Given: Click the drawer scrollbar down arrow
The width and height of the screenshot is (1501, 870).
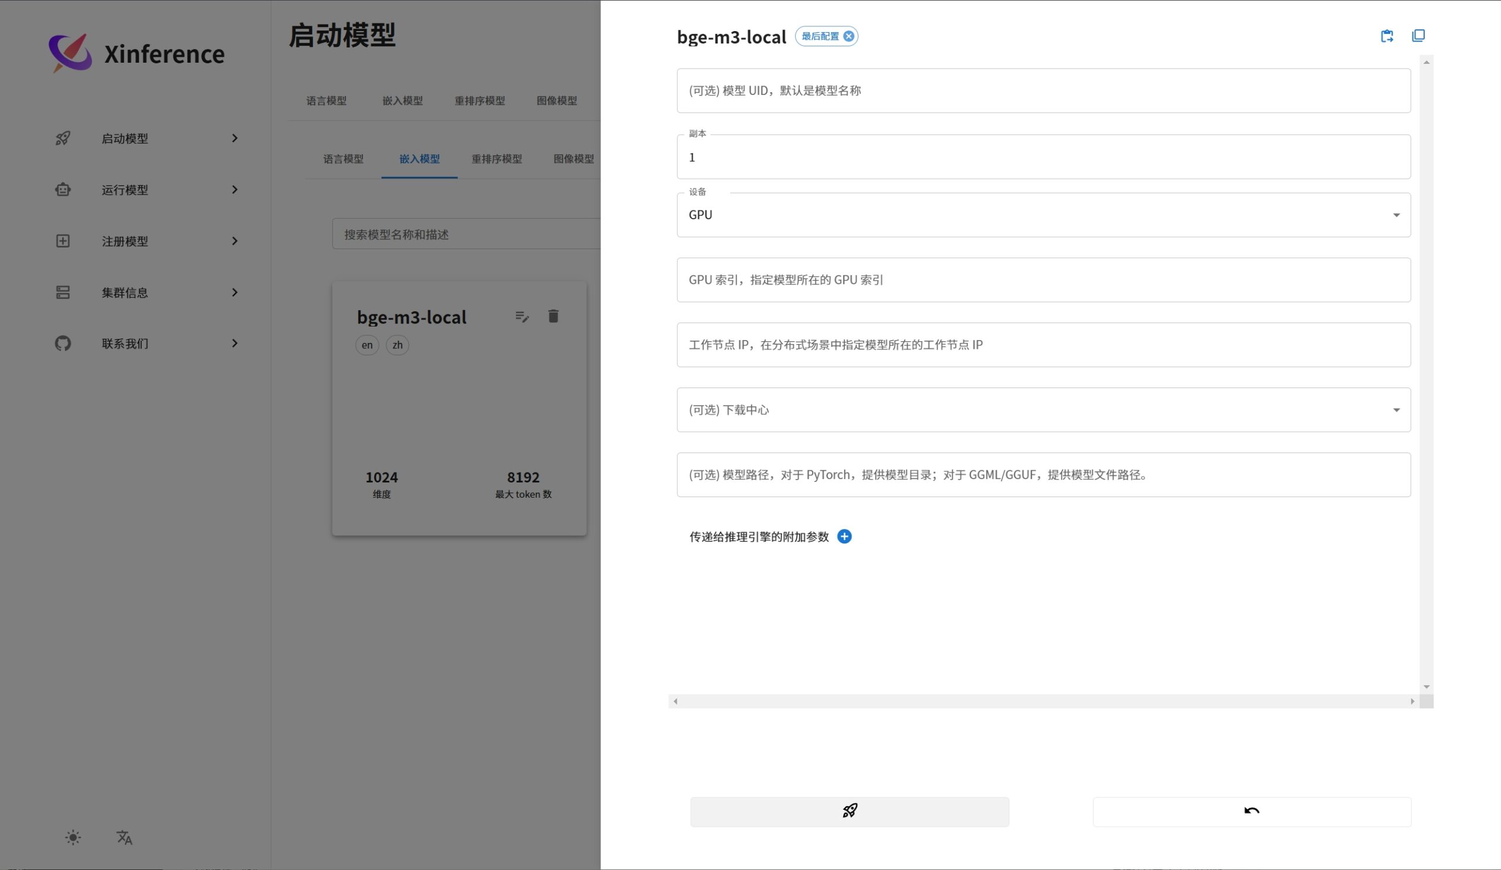Looking at the screenshot, I should 1426,687.
